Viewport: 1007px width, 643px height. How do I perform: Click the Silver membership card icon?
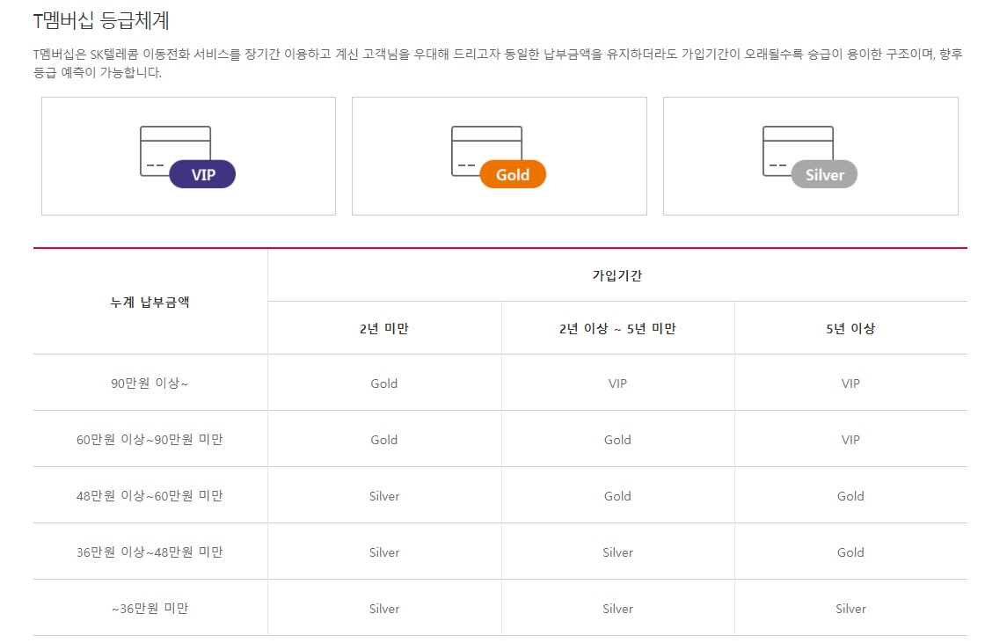click(x=810, y=157)
